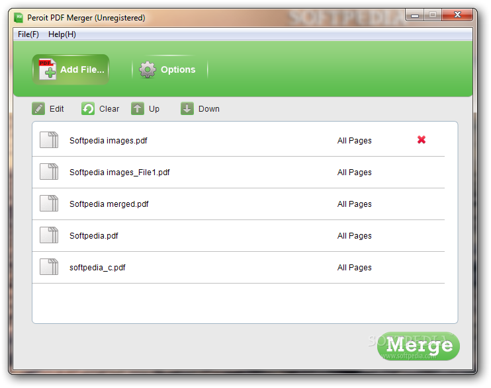Click All Pages for Softpedia.pdf

pos(355,235)
